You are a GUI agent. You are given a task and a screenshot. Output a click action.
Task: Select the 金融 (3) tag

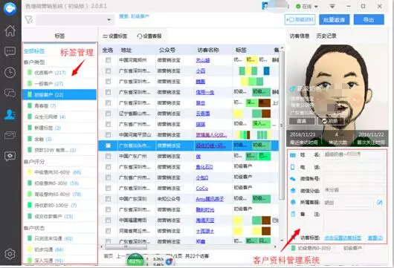click(59, 139)
